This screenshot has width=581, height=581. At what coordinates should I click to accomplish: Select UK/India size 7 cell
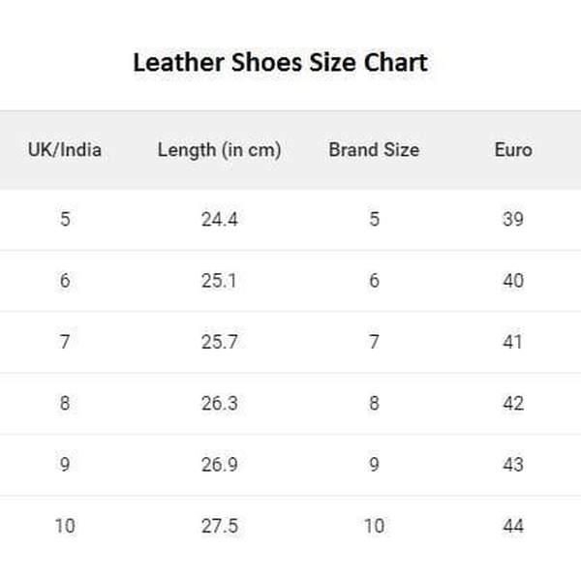click(65, 342)
